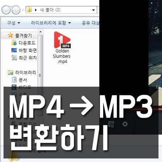The image size is (162, 162).
Task: Select the Golden Slumbers.mp4 file icon
Action: (62, 40)
